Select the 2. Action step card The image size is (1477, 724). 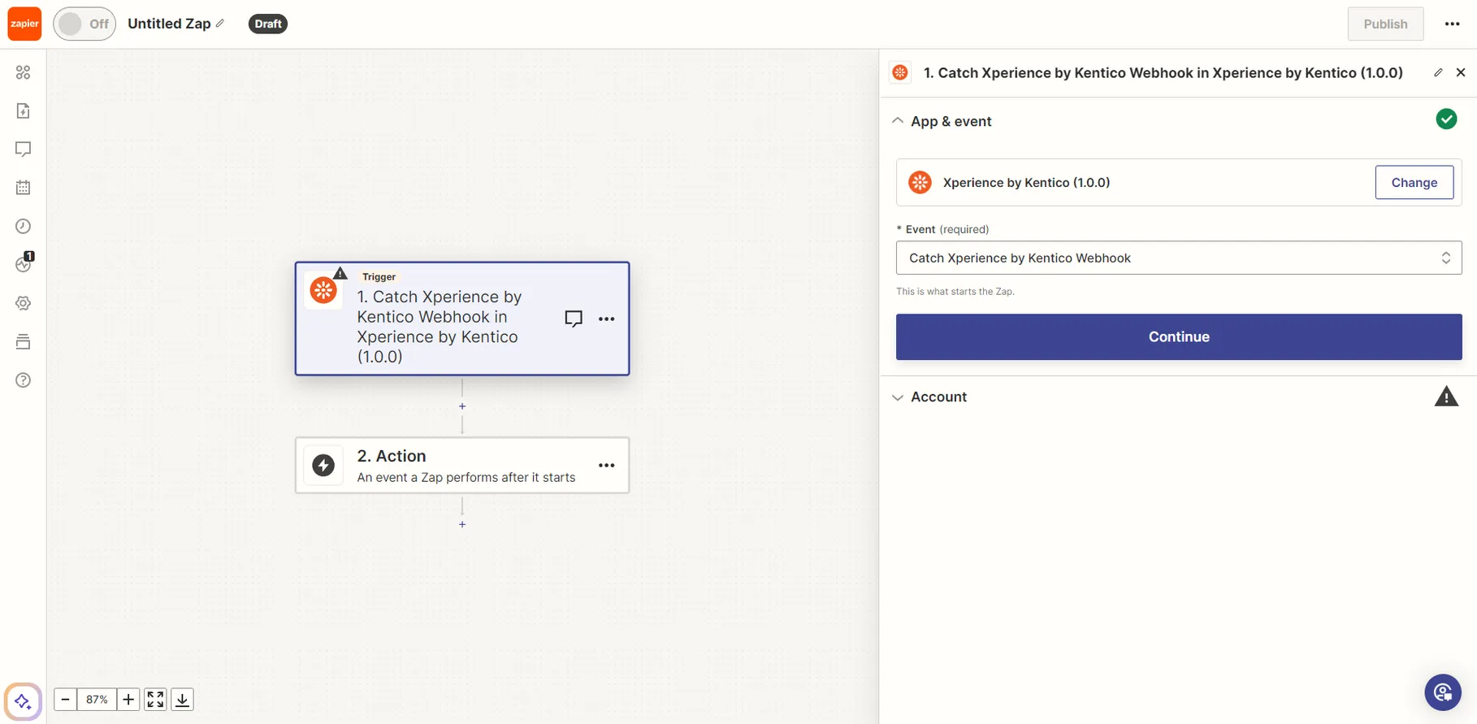click(462, 466)
